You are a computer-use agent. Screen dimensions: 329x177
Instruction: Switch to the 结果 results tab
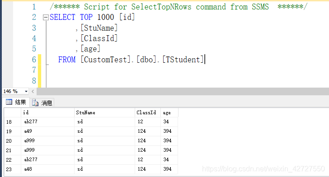[x=16, y=102]
